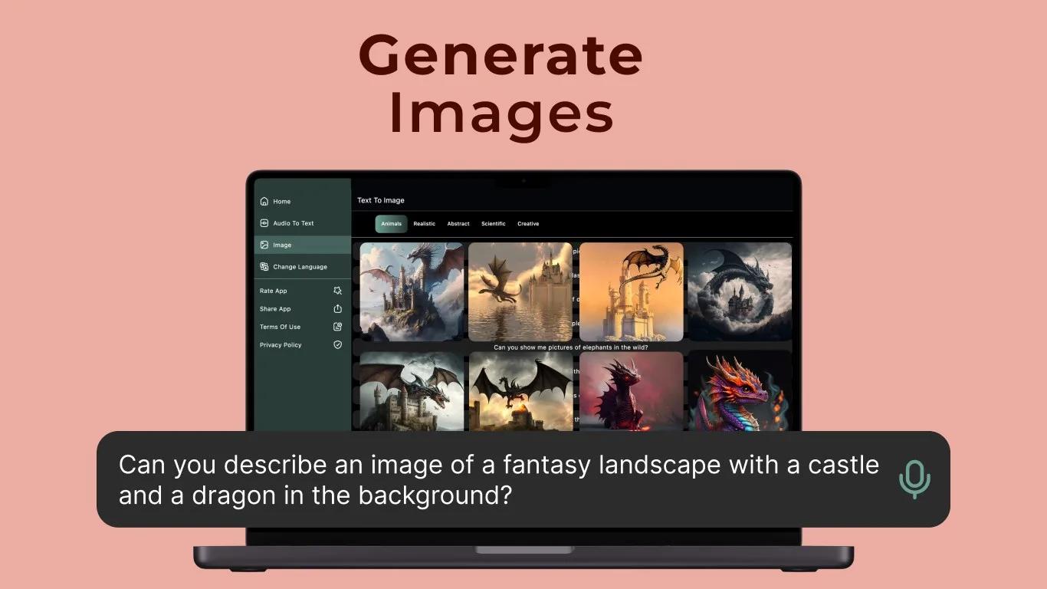Open golden castle with dragon thumbnail
This screenshot has width=1047, height=589.
pos(632,292)
